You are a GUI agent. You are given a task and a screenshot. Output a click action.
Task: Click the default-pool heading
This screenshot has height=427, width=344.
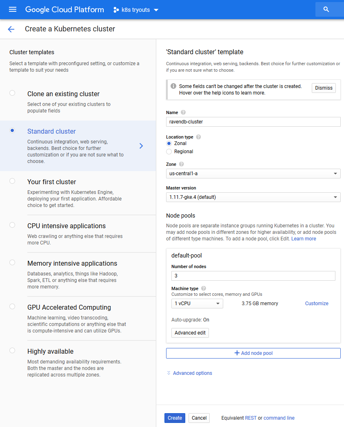186,255
